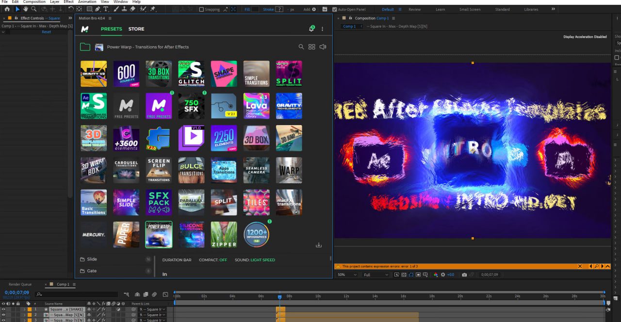Expand layer 2 disclosure triangle
The height and width of the screenshot is (322, 621).
click(24, 315)
